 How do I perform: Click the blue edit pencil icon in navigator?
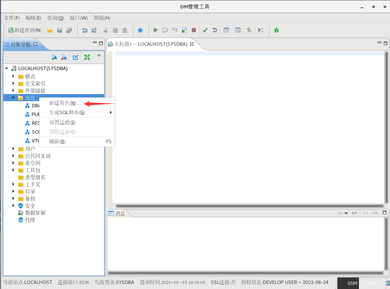75,58
